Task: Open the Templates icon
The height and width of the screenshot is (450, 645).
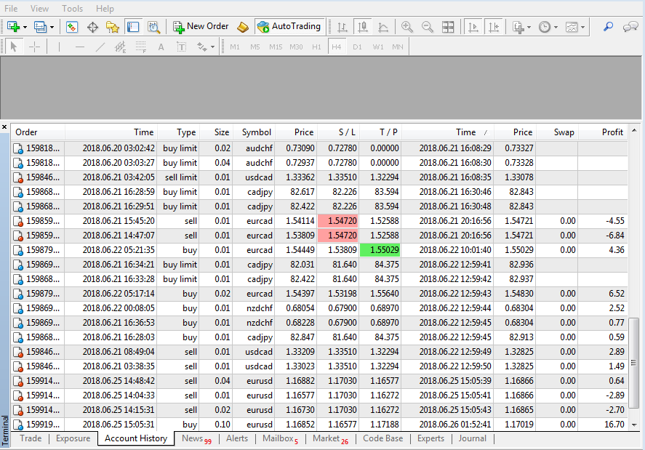Action: click(572, 27)
